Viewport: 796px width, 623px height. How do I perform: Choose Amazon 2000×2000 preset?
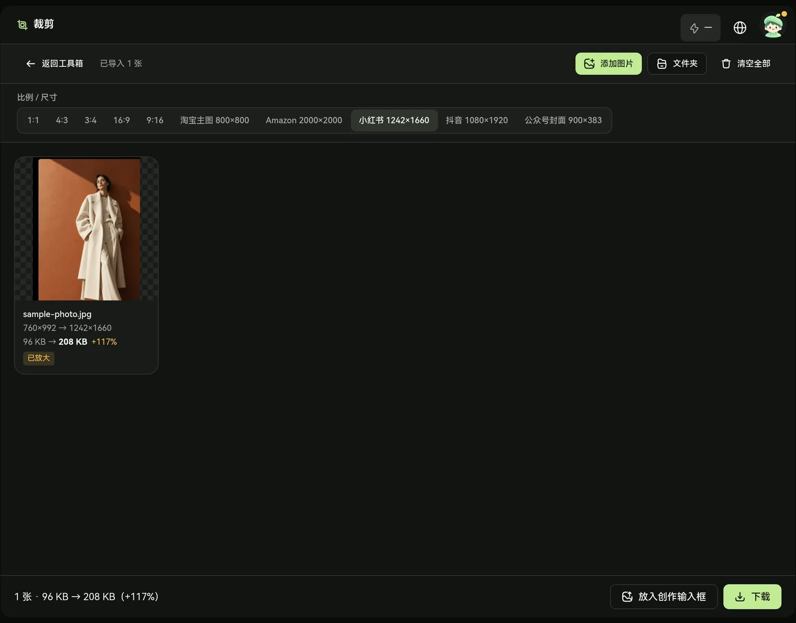coord(304,121)
